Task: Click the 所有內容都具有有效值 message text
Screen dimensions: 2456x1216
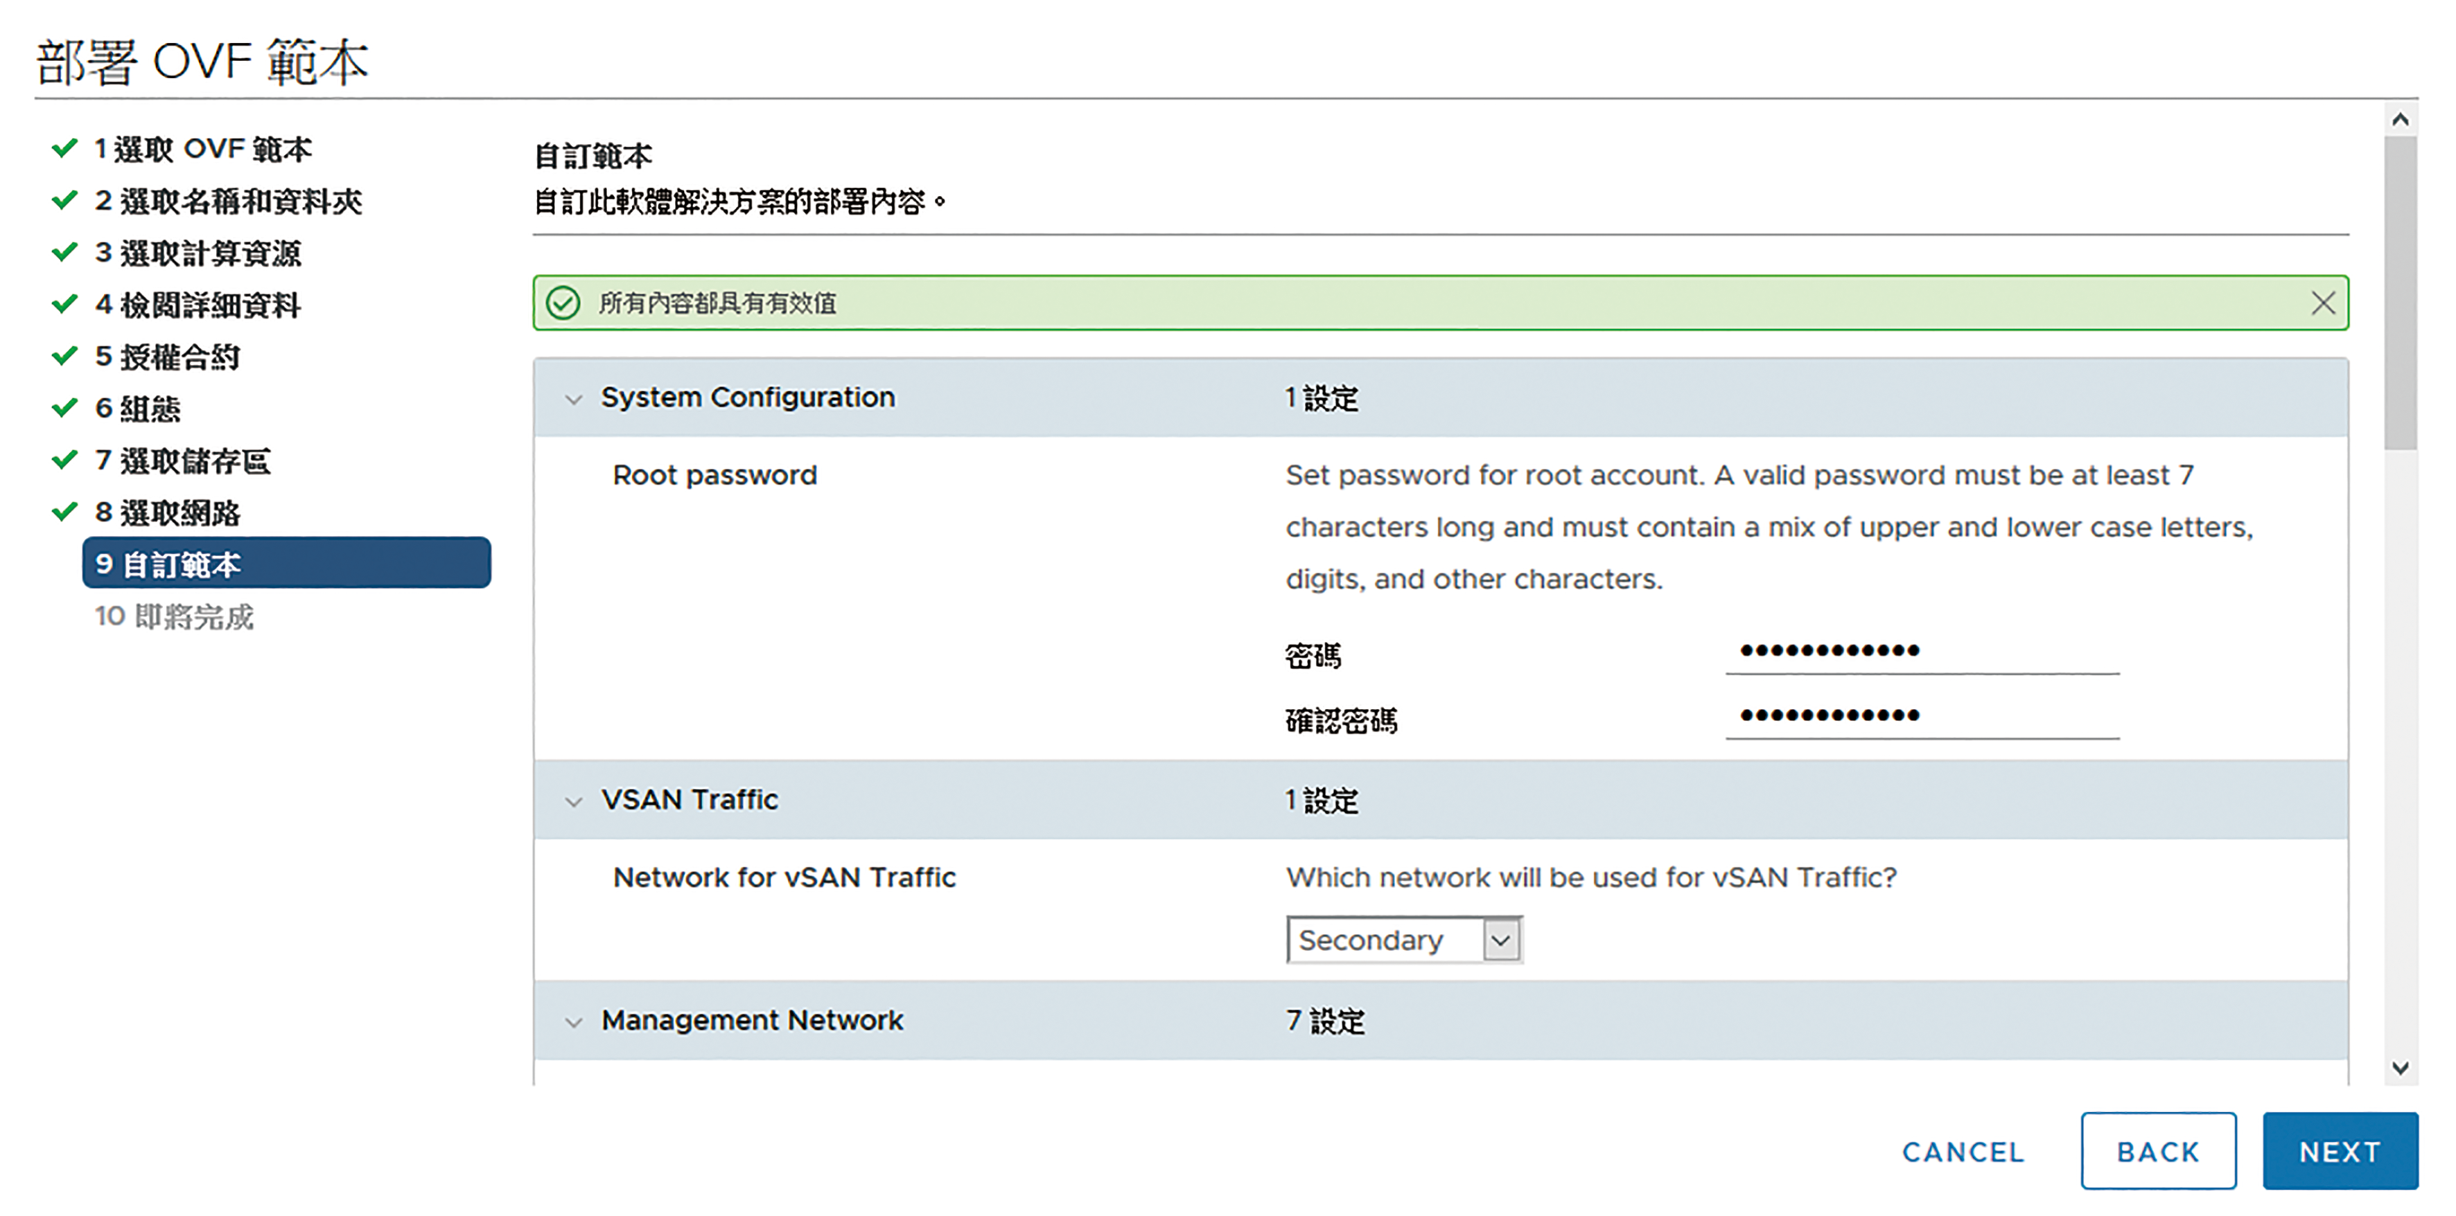Action: (x=718, y=303)
